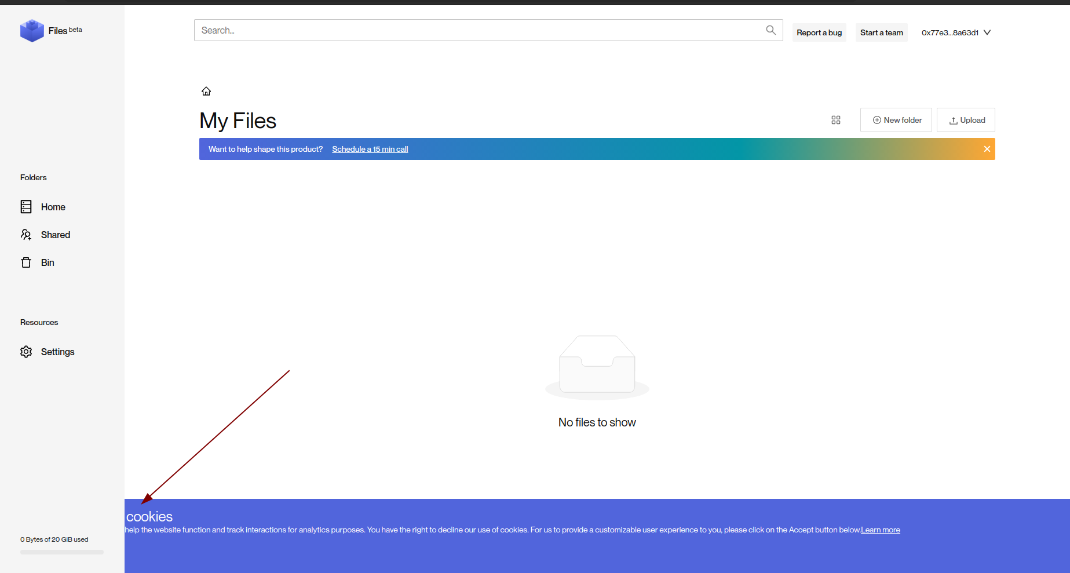The width and height of the screenshot is (1070, 573).
Task: Toggle the grid view layout
Action: click(x=835, y=120)
